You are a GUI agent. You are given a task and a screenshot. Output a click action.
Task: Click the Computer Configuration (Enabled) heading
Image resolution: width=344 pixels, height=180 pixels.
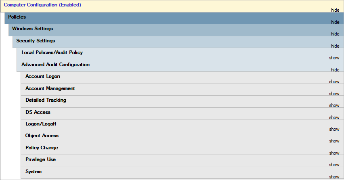(42, 5)
